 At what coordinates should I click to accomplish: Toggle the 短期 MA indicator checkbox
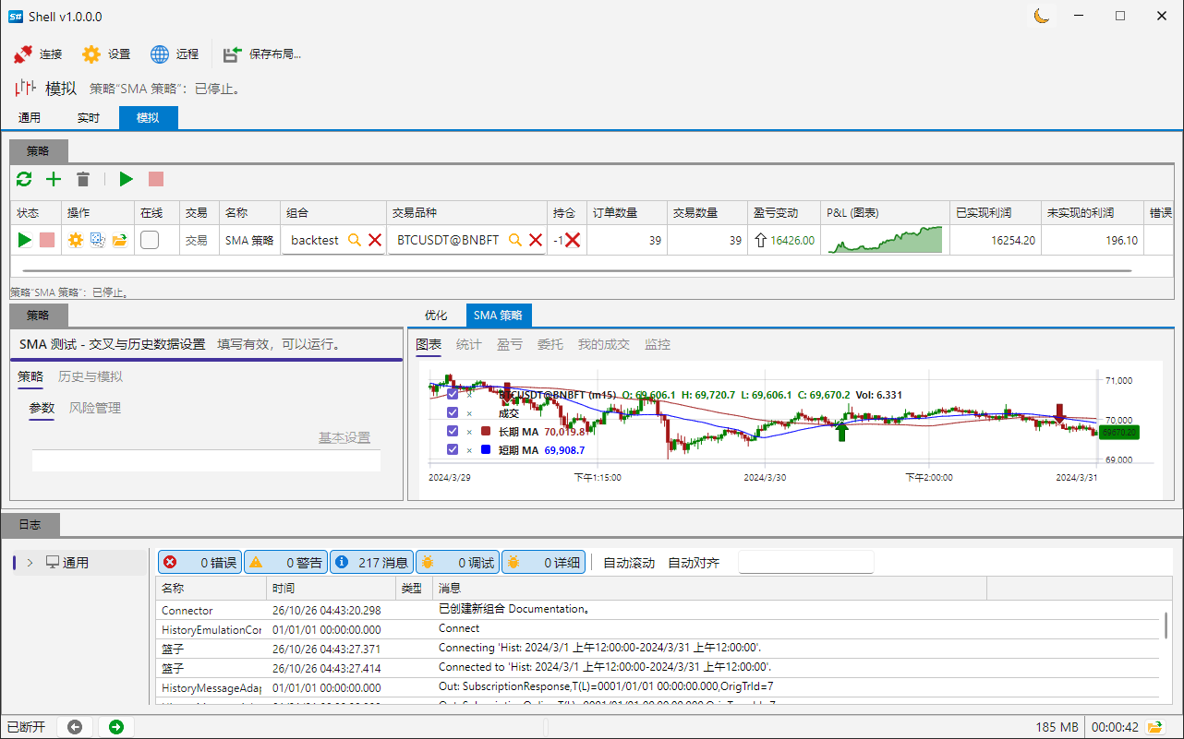tap(453, 449)
